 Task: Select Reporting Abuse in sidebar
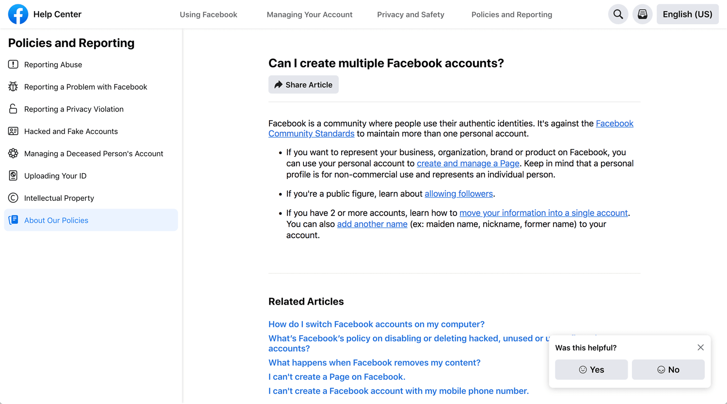tap(91, 65)
